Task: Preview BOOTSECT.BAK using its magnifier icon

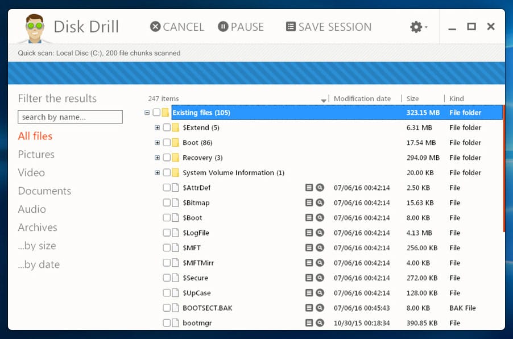Action: coord(320,308)
